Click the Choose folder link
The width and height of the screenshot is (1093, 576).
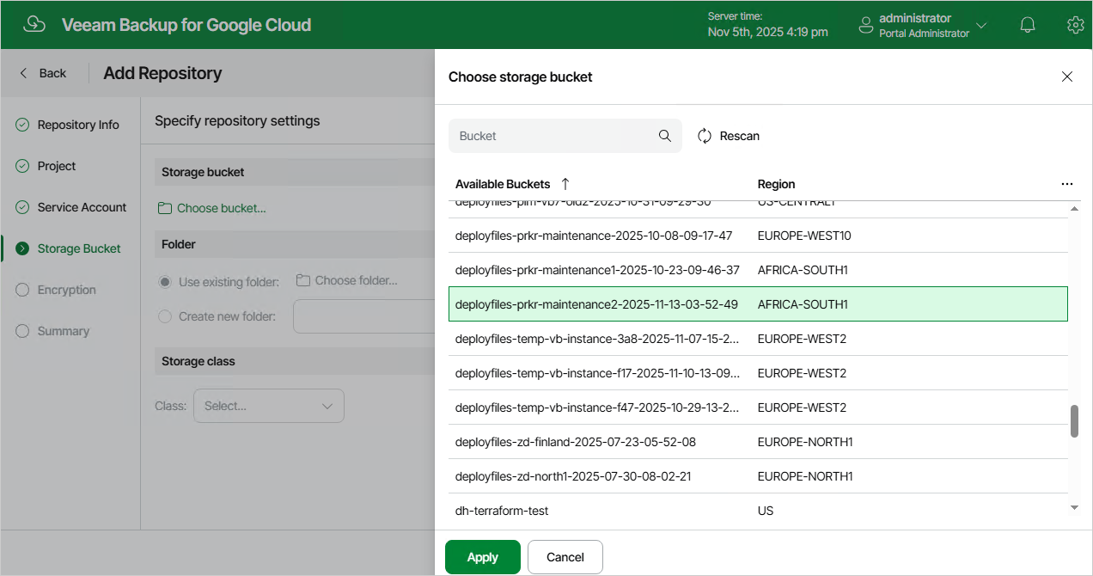[x=347, y=280]
